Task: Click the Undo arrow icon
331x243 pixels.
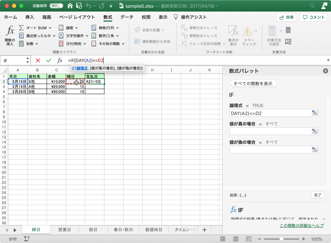Action: 89,6
